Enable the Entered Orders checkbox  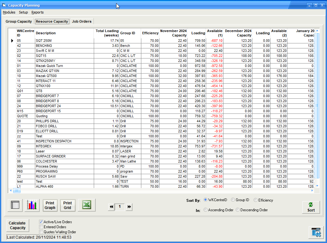41,227
